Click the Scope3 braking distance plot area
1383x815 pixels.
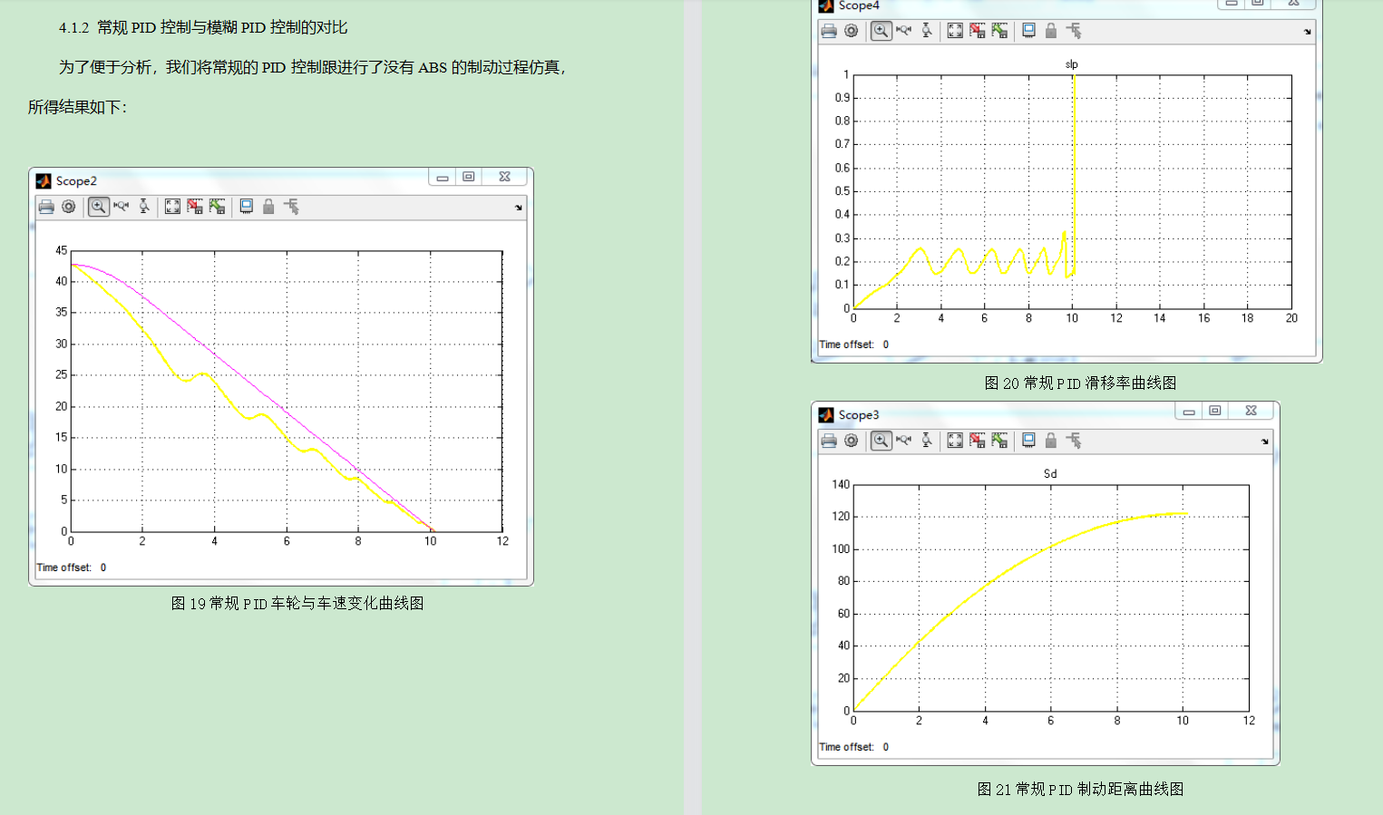pyautogui.click(x=1051, y=597)
